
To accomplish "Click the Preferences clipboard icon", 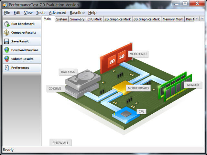I will (6, 67).
